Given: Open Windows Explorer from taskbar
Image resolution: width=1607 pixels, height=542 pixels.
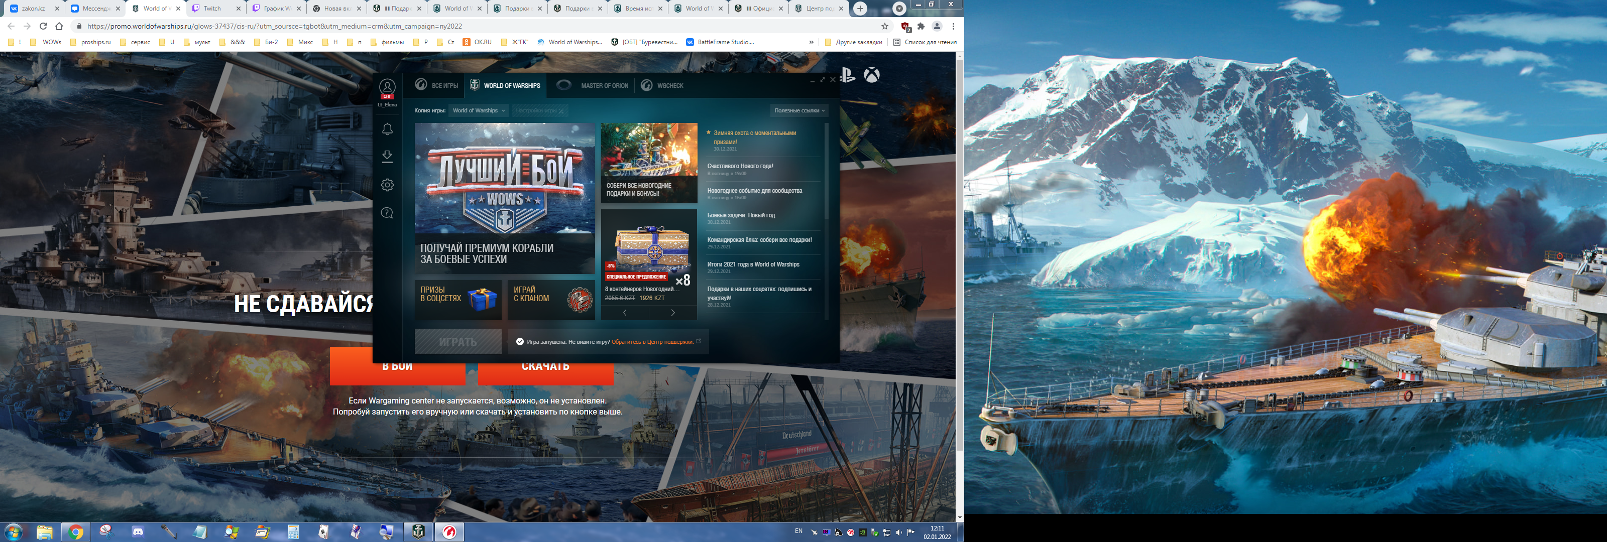Looking at the screenshot, I should point(44,532).
